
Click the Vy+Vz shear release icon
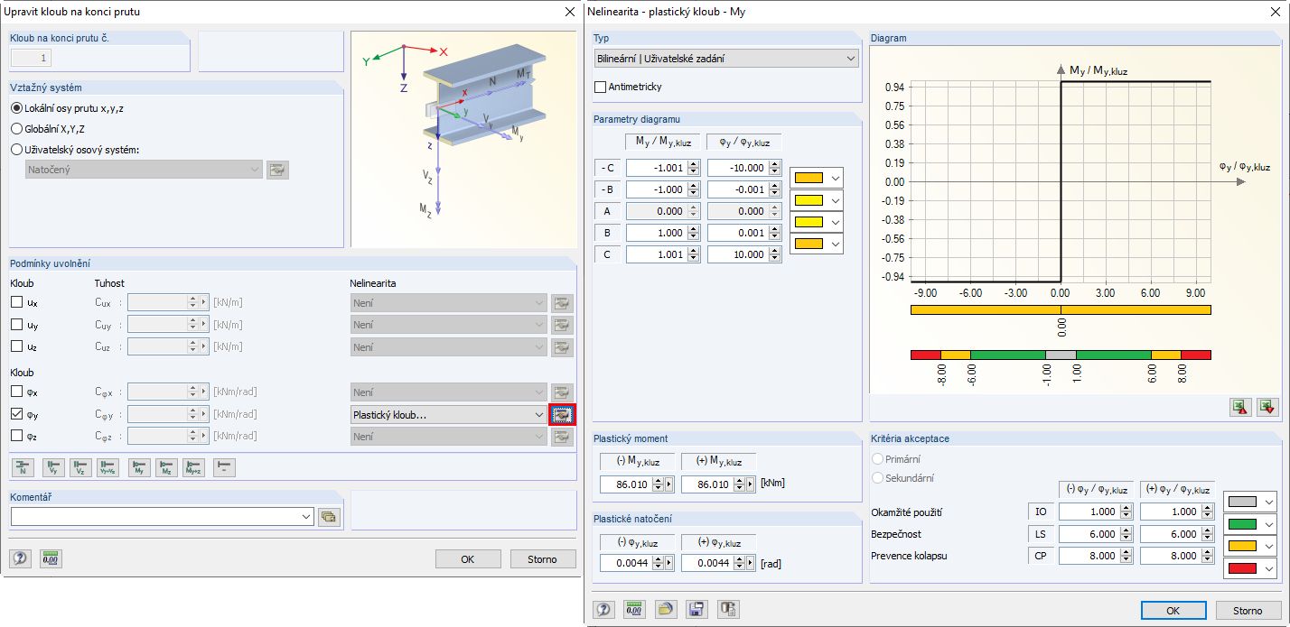tap(107, 467)
